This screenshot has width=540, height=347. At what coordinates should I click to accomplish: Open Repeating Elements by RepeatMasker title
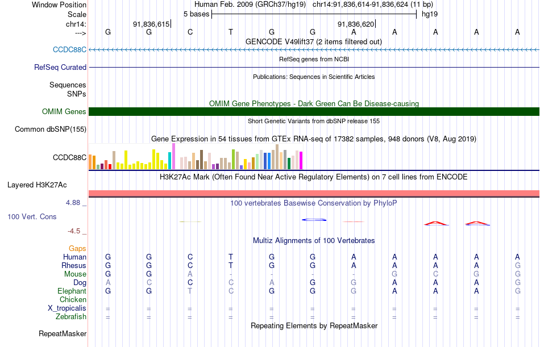(x=314, y=325)
